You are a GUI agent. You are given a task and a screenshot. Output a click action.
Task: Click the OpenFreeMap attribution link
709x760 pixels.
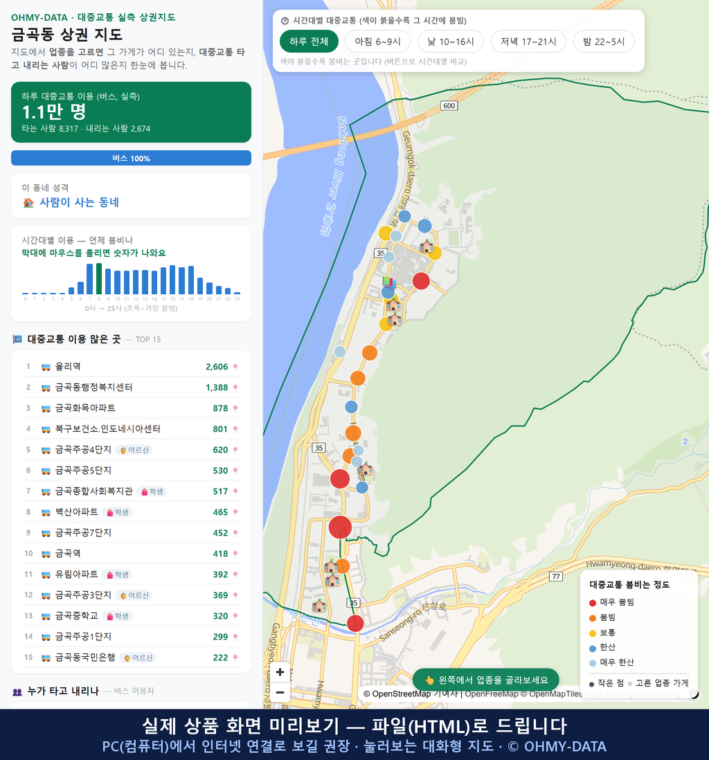click(492, 694)
